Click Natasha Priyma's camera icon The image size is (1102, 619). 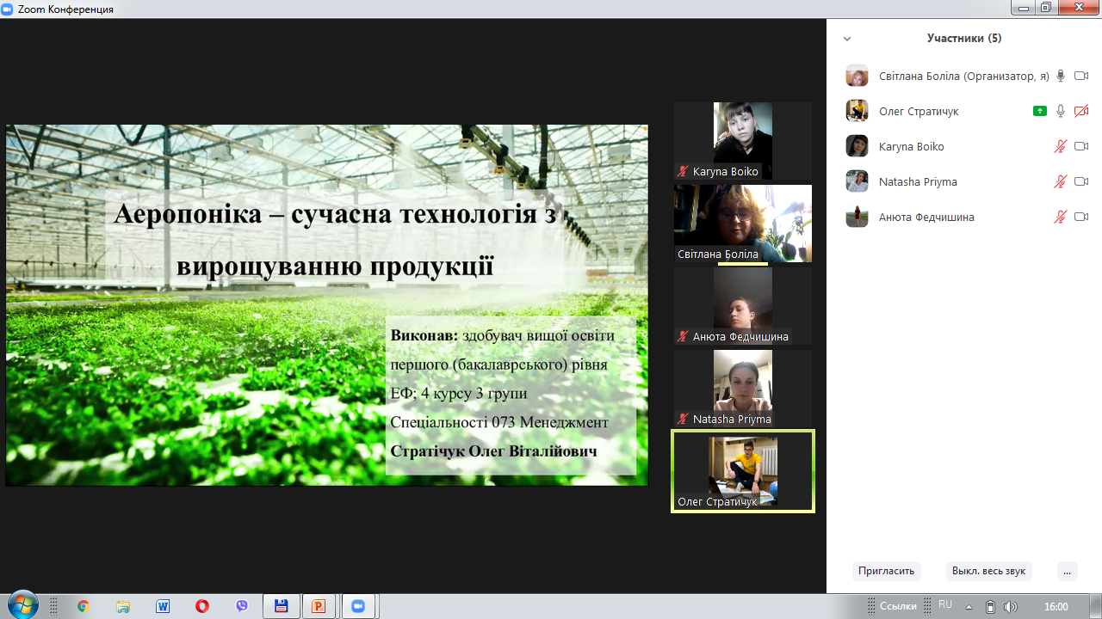(x=1081, y=181)
